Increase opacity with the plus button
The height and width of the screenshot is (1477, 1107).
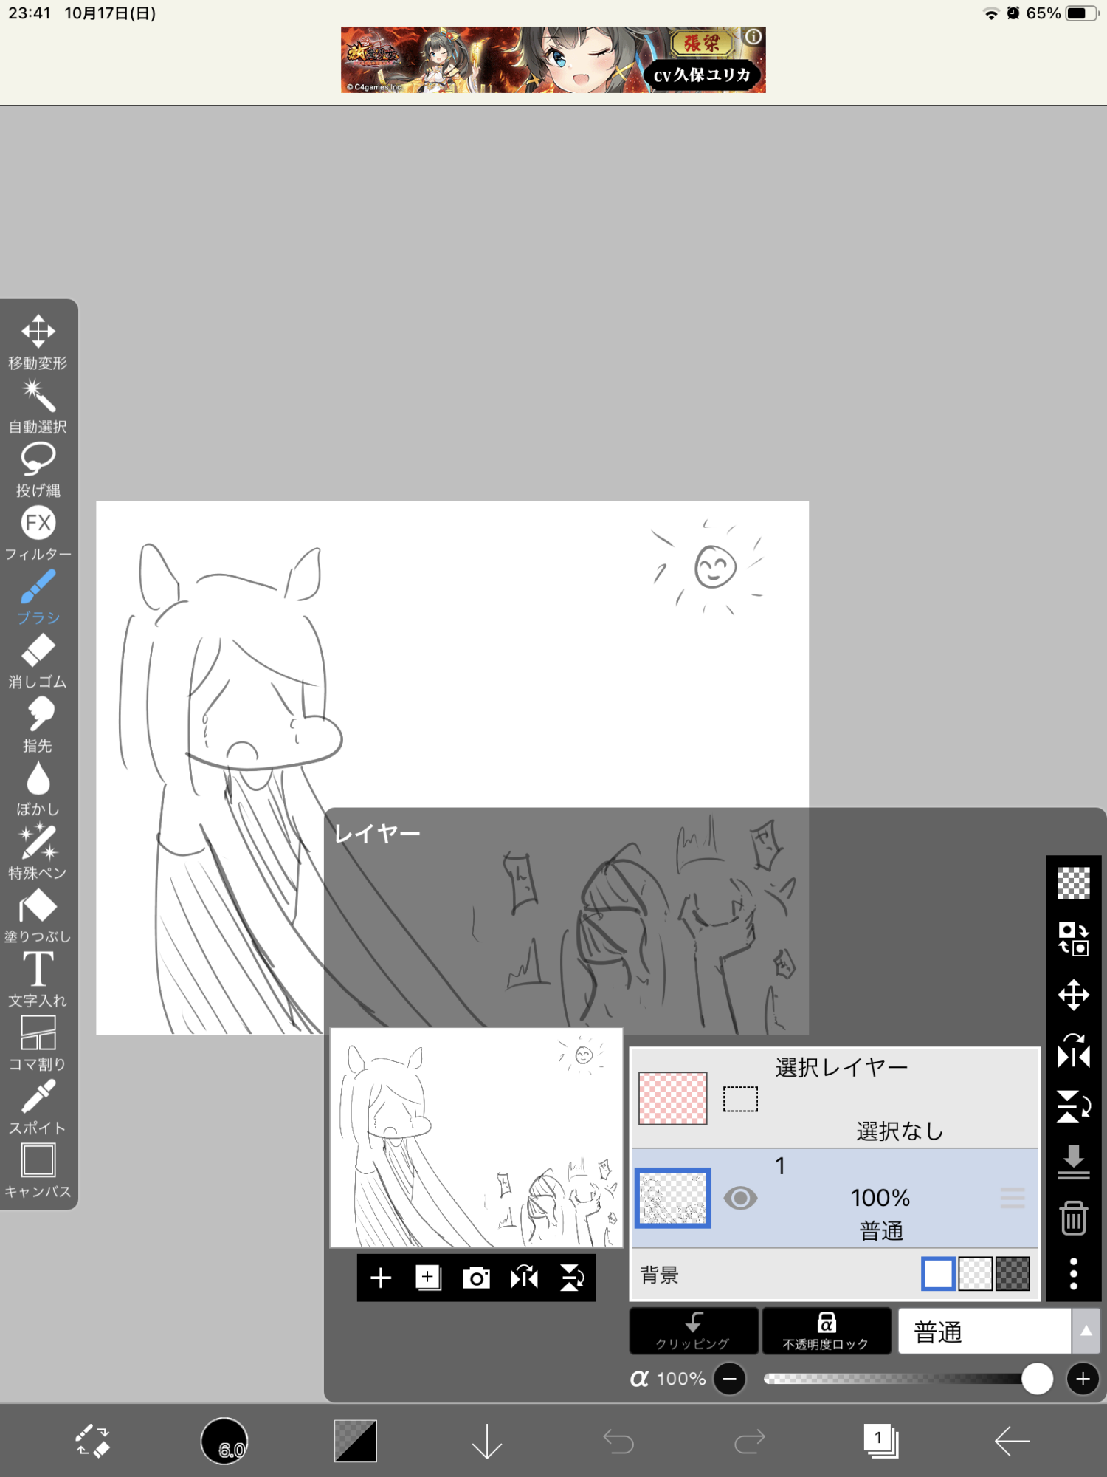tap(1083, 1379)
